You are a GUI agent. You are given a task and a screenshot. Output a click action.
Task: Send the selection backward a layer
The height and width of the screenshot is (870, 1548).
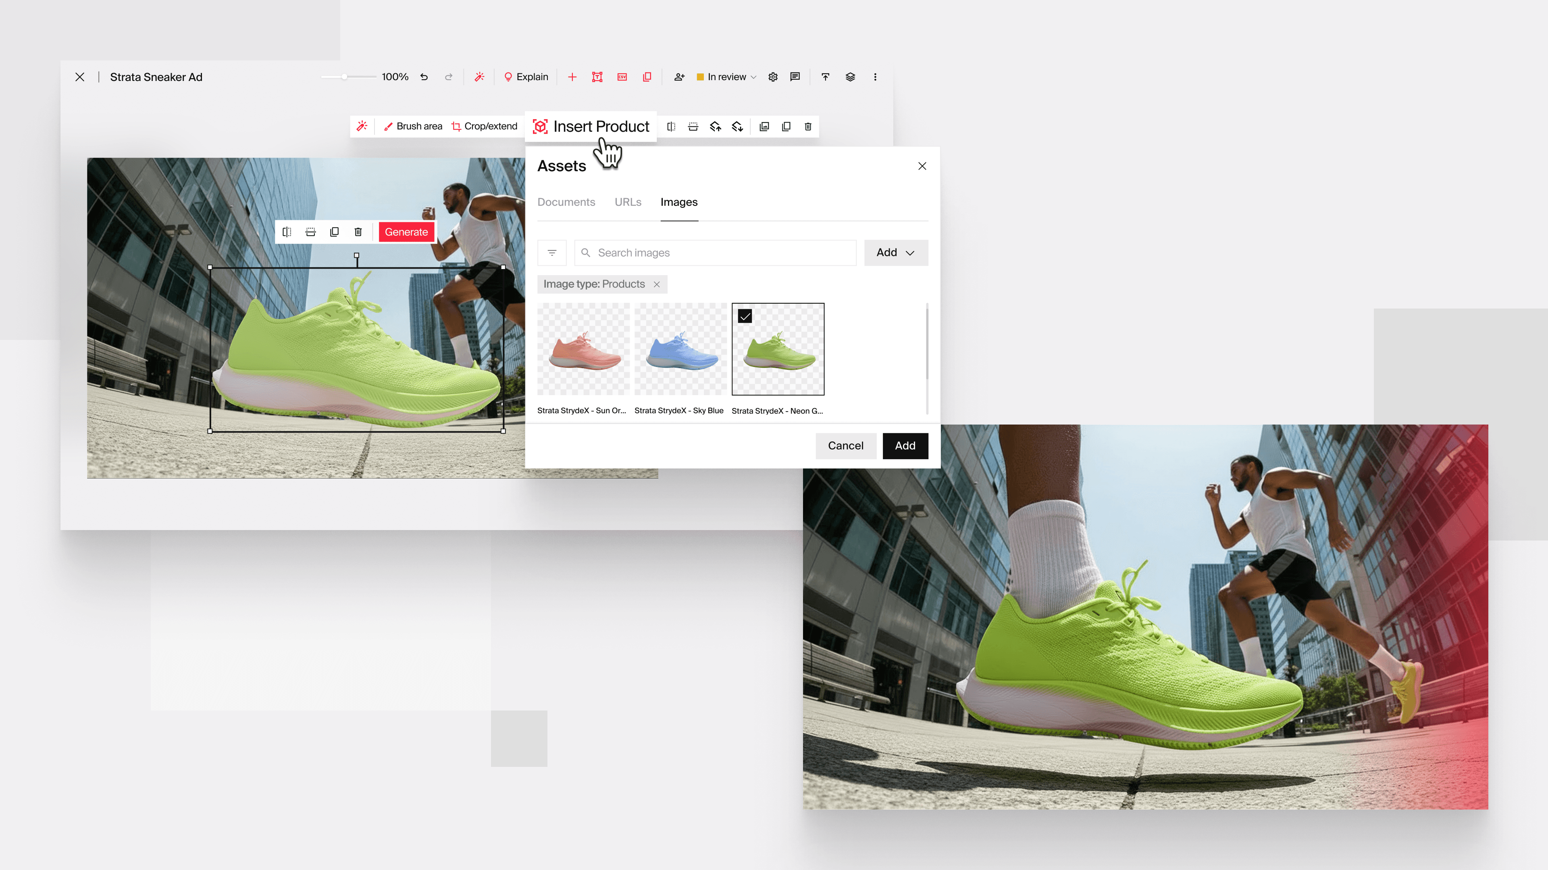(737, 127)
